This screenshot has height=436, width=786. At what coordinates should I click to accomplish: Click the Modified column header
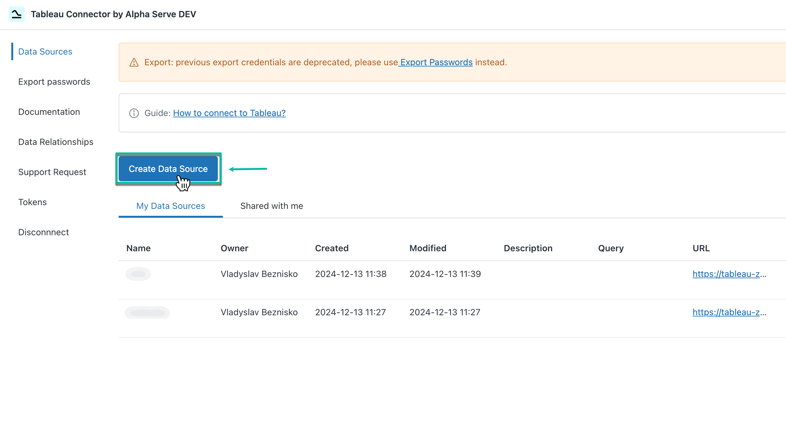click(x=428, y=248)
